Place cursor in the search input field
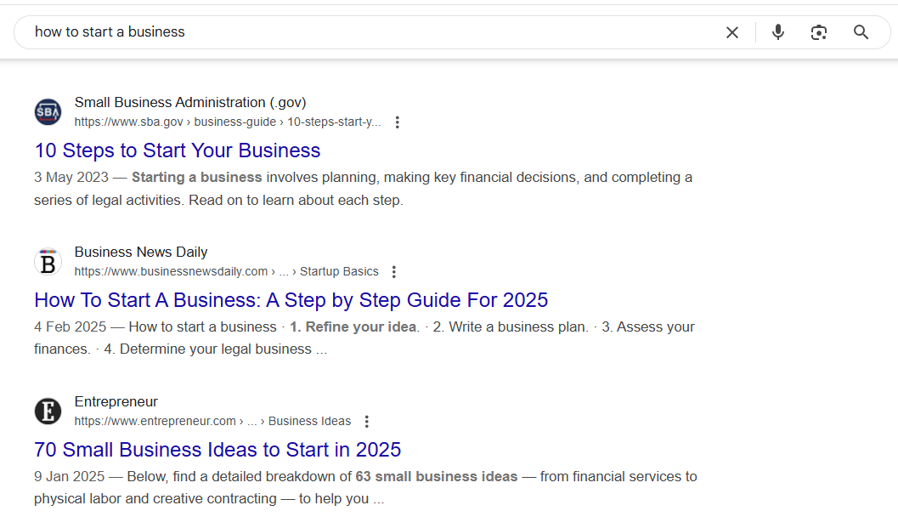 pos(340,31)
